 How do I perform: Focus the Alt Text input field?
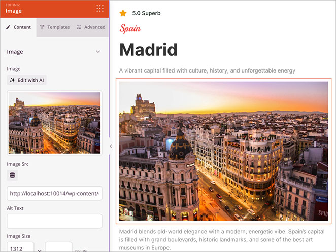54,221
